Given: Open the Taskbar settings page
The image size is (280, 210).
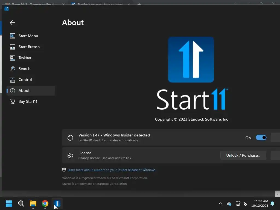Looking at the screenshot, I should click(31, 58).
